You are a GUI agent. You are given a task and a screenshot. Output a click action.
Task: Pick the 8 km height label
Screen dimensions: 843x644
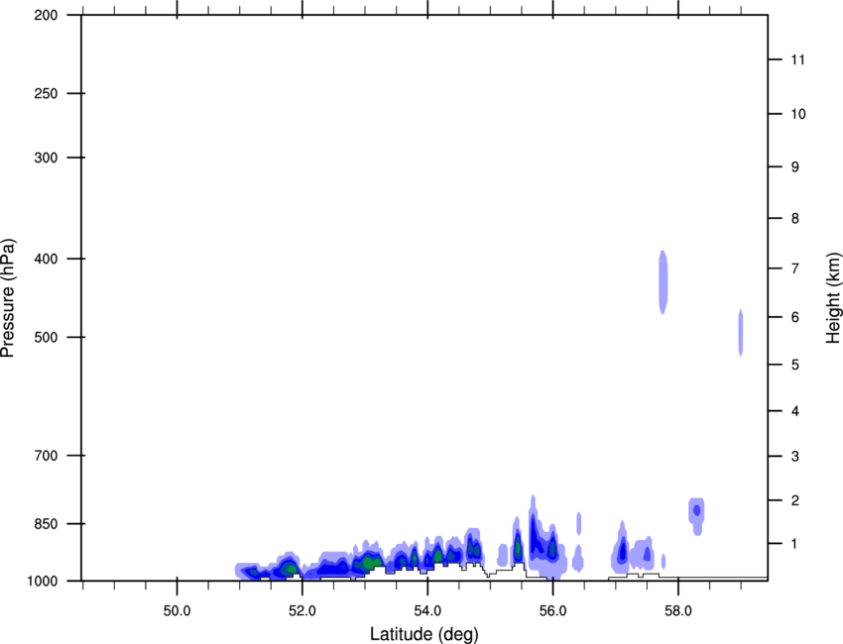pyautogui.click(x=795, y=219)
